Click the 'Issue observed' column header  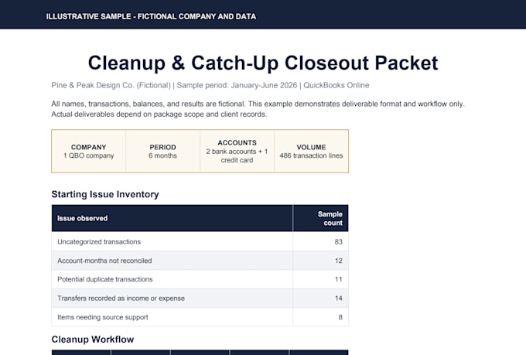pos(172,218)
